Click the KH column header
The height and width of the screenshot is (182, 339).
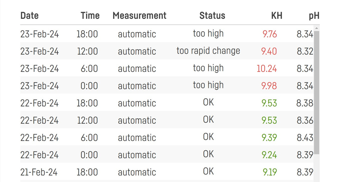[x=277, y=16]
